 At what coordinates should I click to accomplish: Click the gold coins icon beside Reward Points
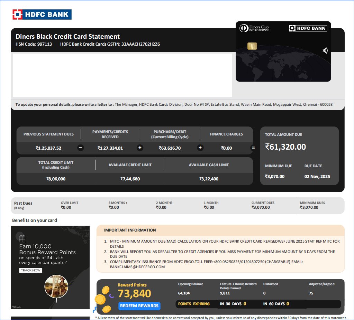tap(103, 299)
